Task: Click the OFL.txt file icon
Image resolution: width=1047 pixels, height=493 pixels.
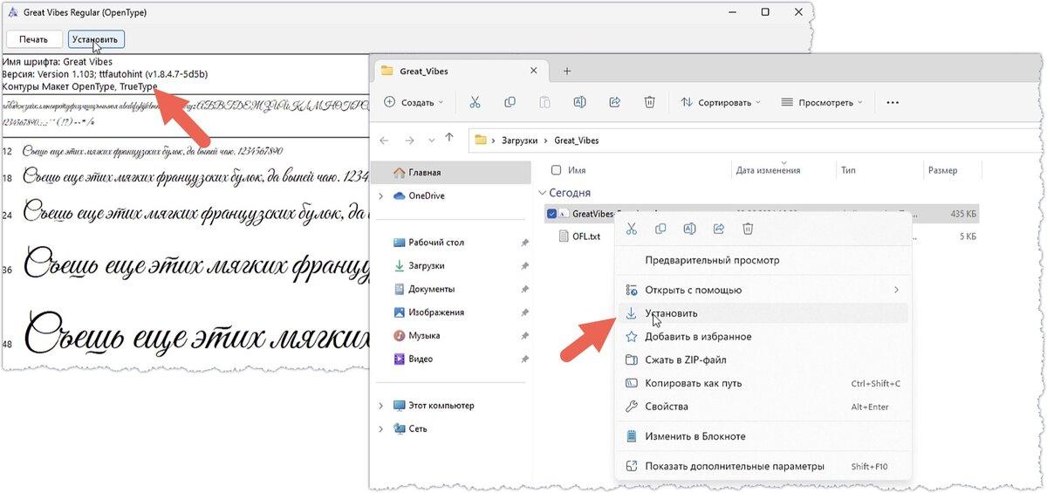Action: click(x=563, y=236)
